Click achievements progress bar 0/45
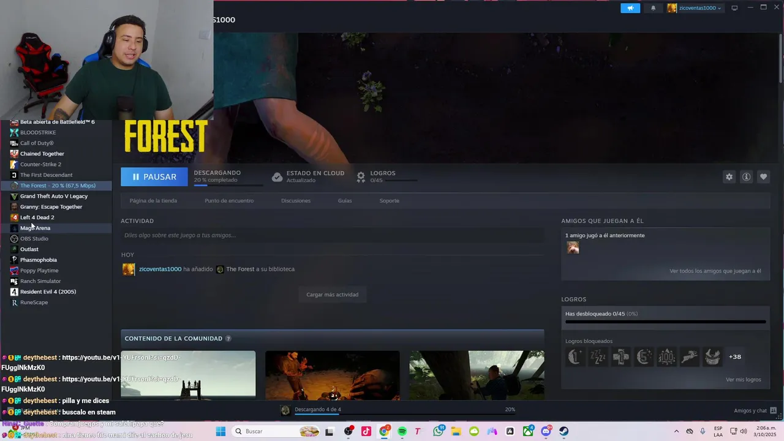Image resolution: width=784 pixels, height=441 pixels. pos(666,321)
